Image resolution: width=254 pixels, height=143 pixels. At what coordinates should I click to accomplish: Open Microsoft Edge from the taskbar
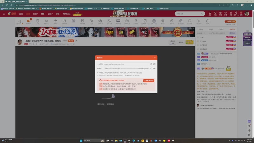point(134,140)
